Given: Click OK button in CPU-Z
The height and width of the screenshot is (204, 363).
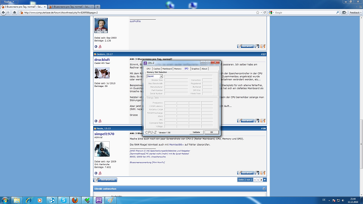Looking at the screenshot, I should tap(212, 132).
